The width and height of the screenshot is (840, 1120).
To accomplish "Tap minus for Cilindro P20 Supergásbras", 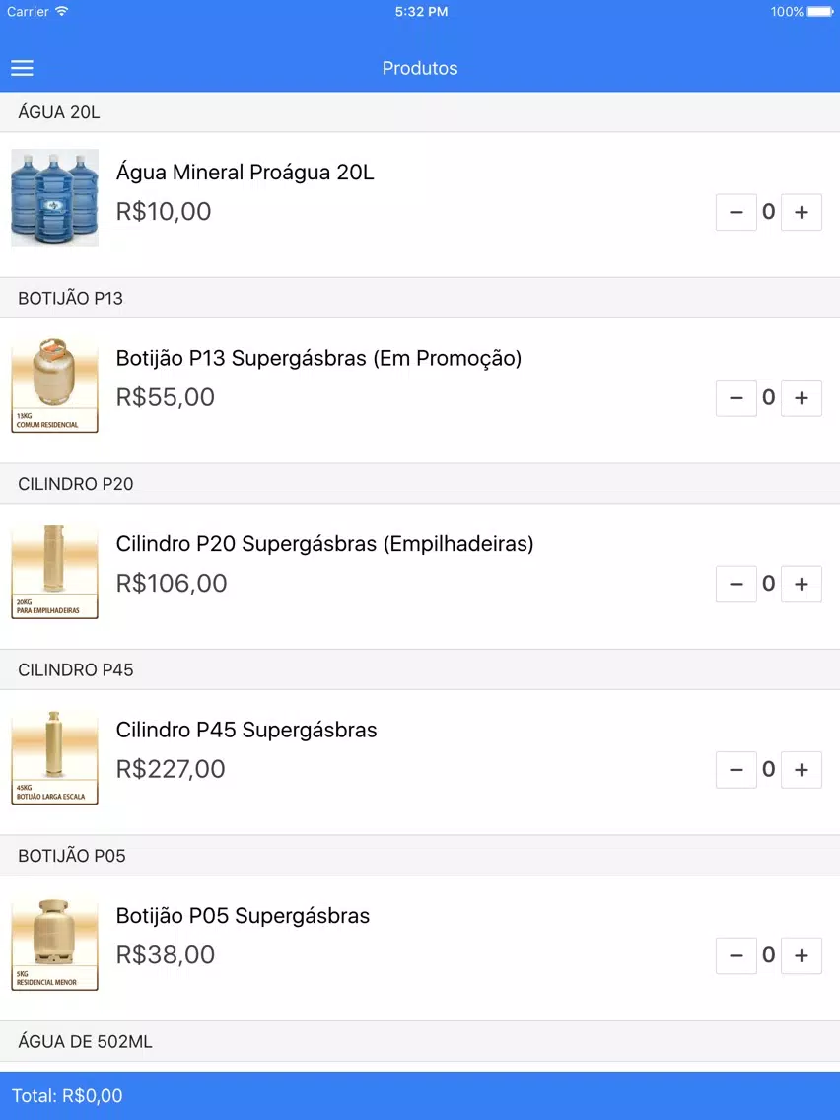I will pos(736,584).
